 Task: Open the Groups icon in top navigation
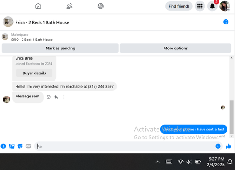101,6
